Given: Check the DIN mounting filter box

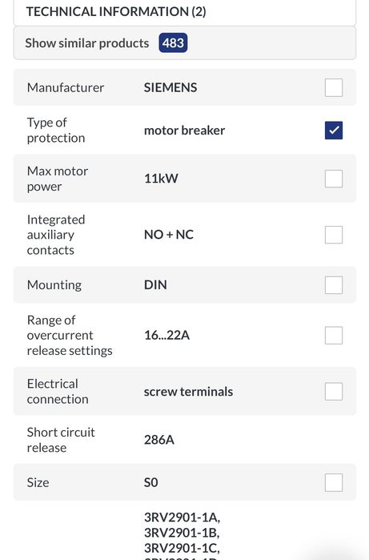Looking at the screenshot, I should pyautogui.click(x=333, y=285).
